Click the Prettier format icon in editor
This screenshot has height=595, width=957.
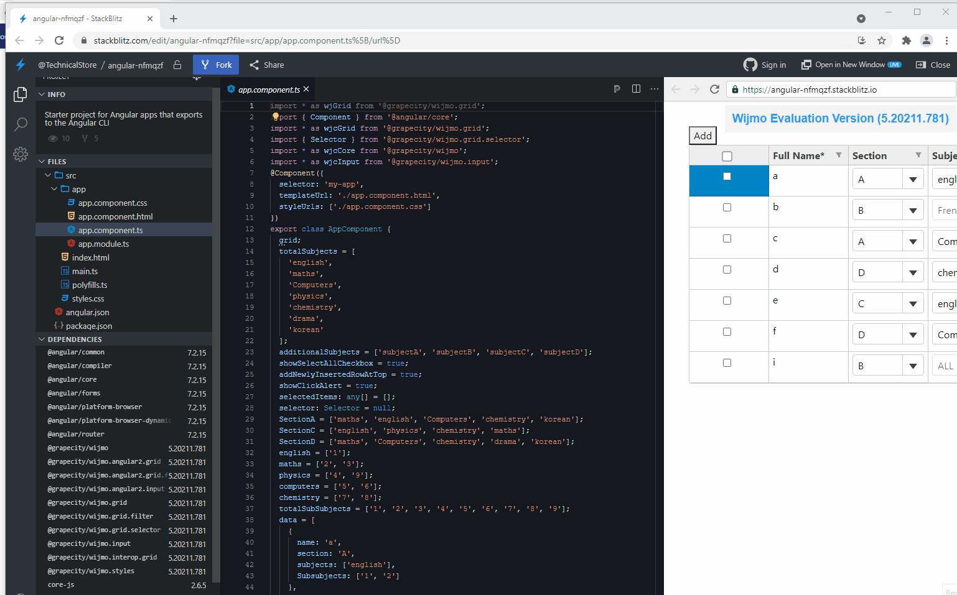pos(617,89)
